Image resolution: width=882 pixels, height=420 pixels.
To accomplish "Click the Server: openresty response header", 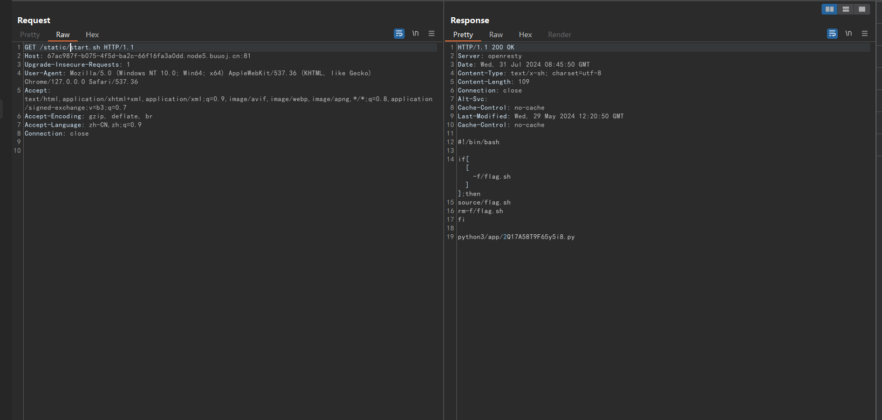I will click(490, 56).
